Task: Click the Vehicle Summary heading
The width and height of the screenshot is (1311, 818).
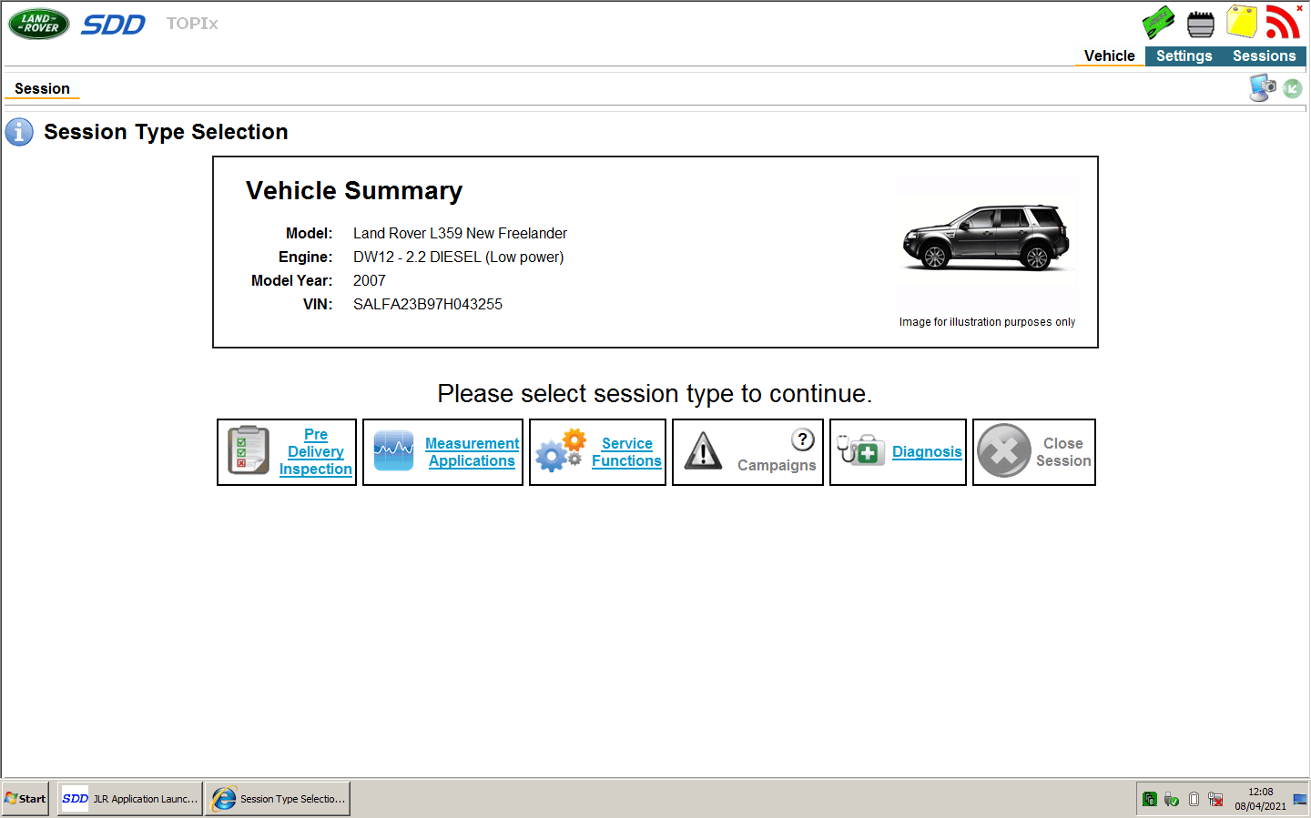Action: 354,190
